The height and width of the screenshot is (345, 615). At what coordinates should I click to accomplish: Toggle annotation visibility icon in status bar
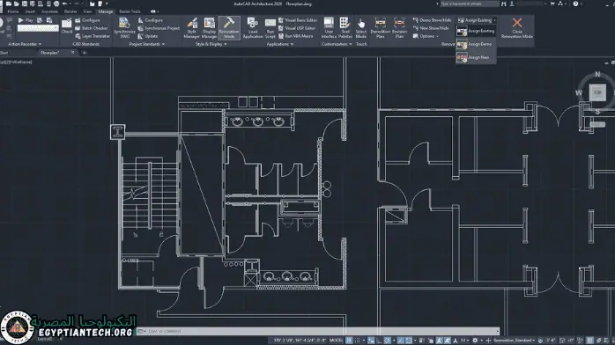[439, 341]
